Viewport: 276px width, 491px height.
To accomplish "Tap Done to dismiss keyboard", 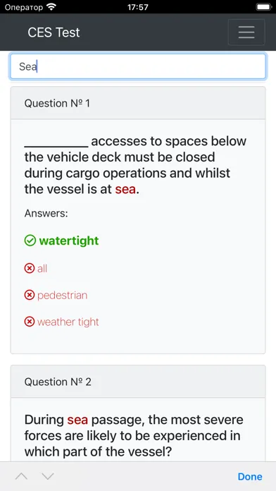I will (x=250, y=476).
